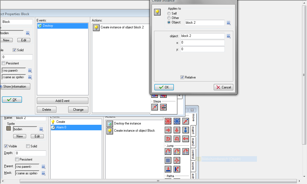This screenshot has width=307, height=184.
Task: Select the Align to Grid action
Action: point(168,160)
